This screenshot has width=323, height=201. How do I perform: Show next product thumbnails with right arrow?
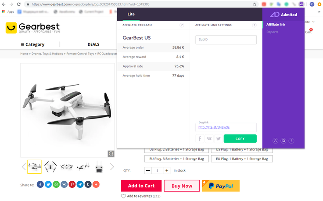[x=112, y=167]
